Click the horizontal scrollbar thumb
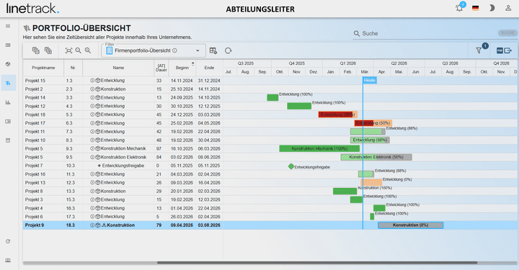The image size is (519, 270). click(317, 263)
